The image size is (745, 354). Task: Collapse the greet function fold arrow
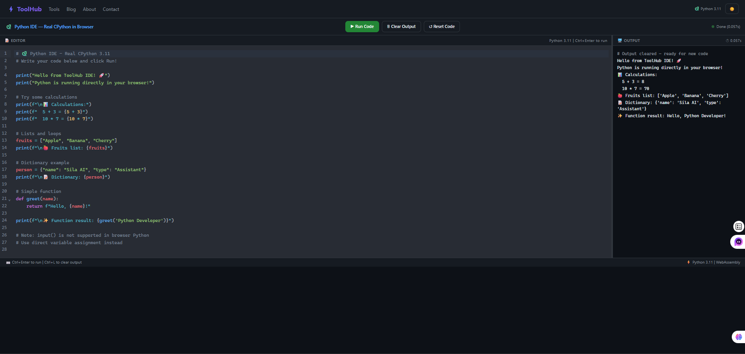9,200
